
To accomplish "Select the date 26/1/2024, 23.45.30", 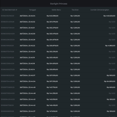I will [27, 34].
